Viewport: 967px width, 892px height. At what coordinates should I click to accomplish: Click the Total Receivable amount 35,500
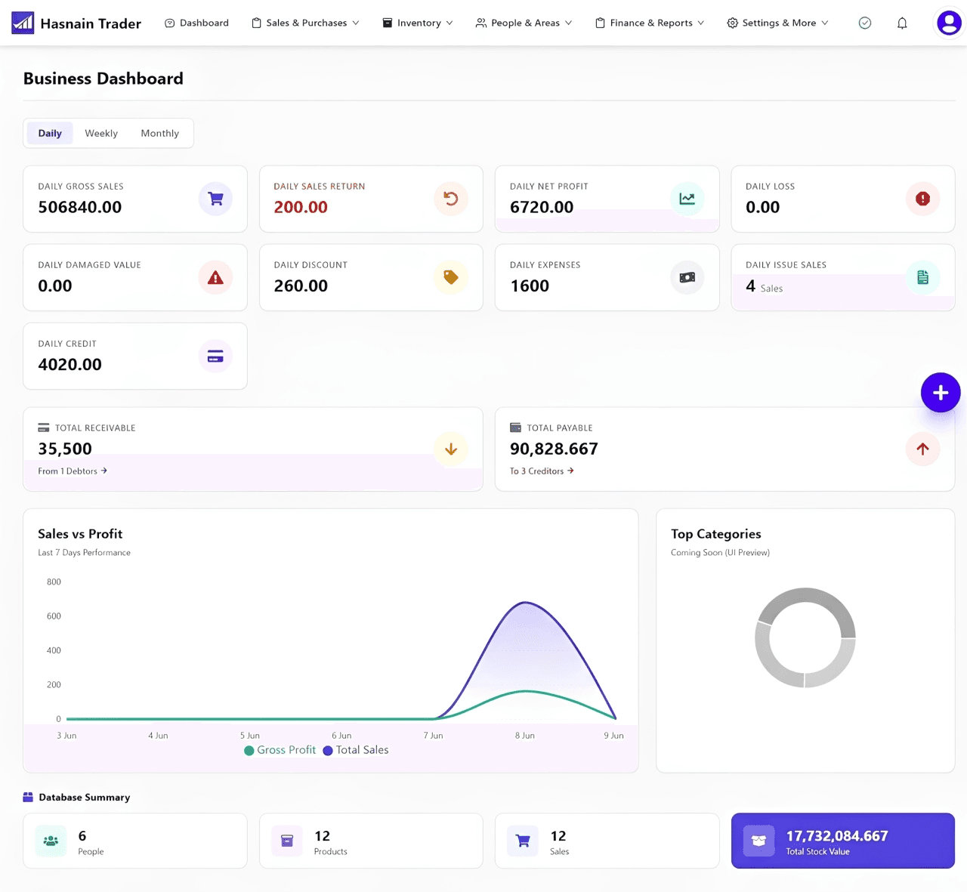[65, 449]
